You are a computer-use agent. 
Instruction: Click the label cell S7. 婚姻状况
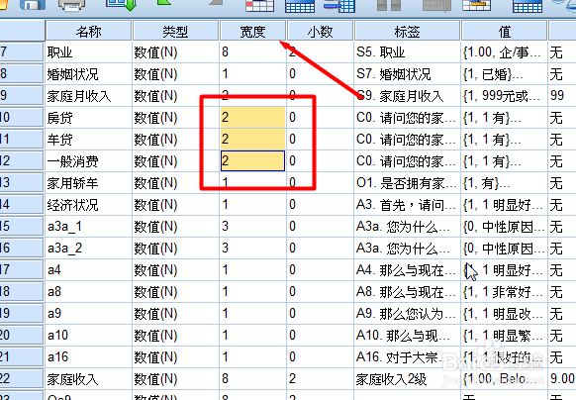coord(407,74)
